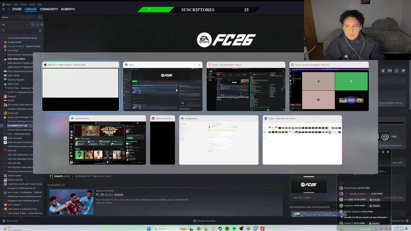Open TikTok LIVE Studio from the taskbar
411x231 pixels.
262,229
